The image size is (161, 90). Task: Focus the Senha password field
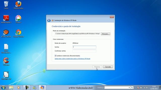coord(84,47)
